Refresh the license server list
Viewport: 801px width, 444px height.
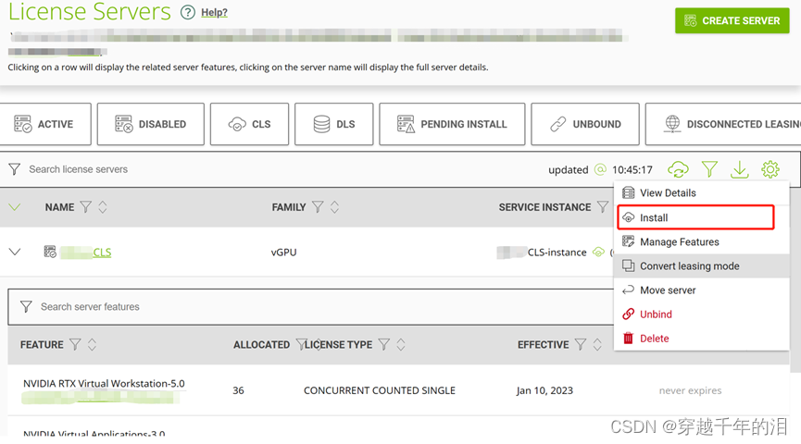coord(678,169)
